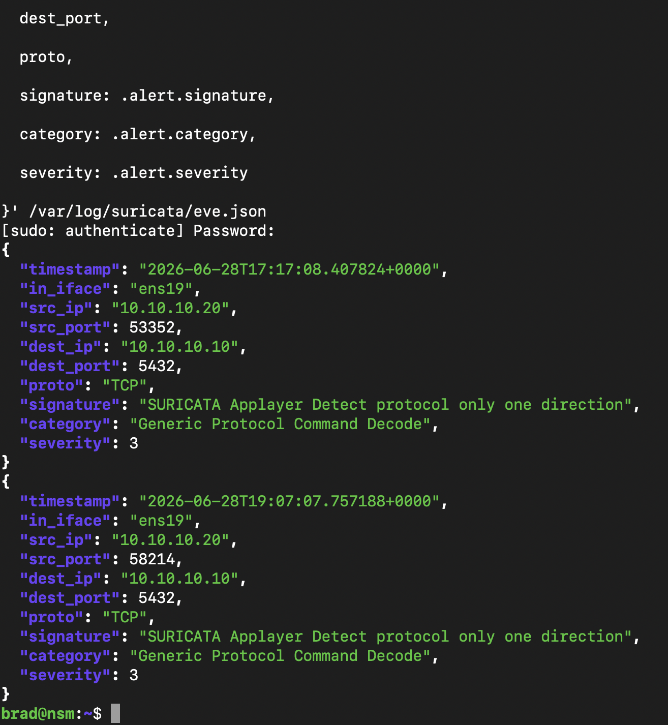Click the first "Generic Protocol Command Decode" category value

tap(280, 424)
